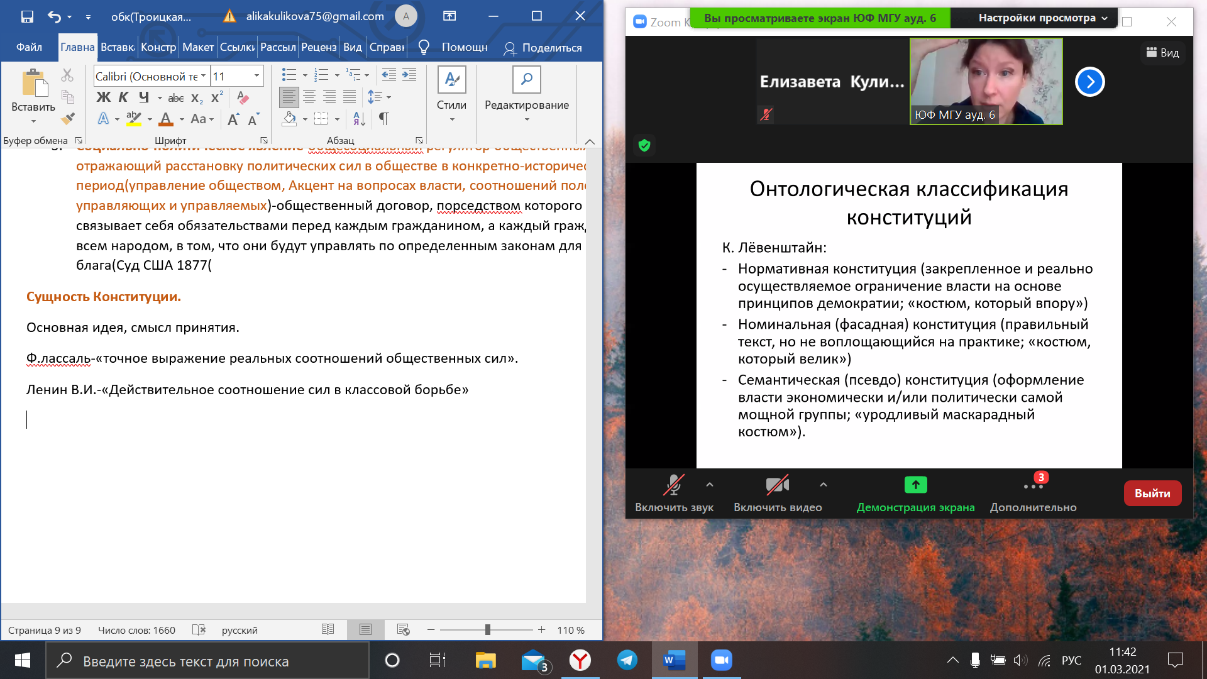Image resolution: width=1207 pixels, height=679 pixels.
Task: Increase font size with the large A
Action: coord(233,119)
